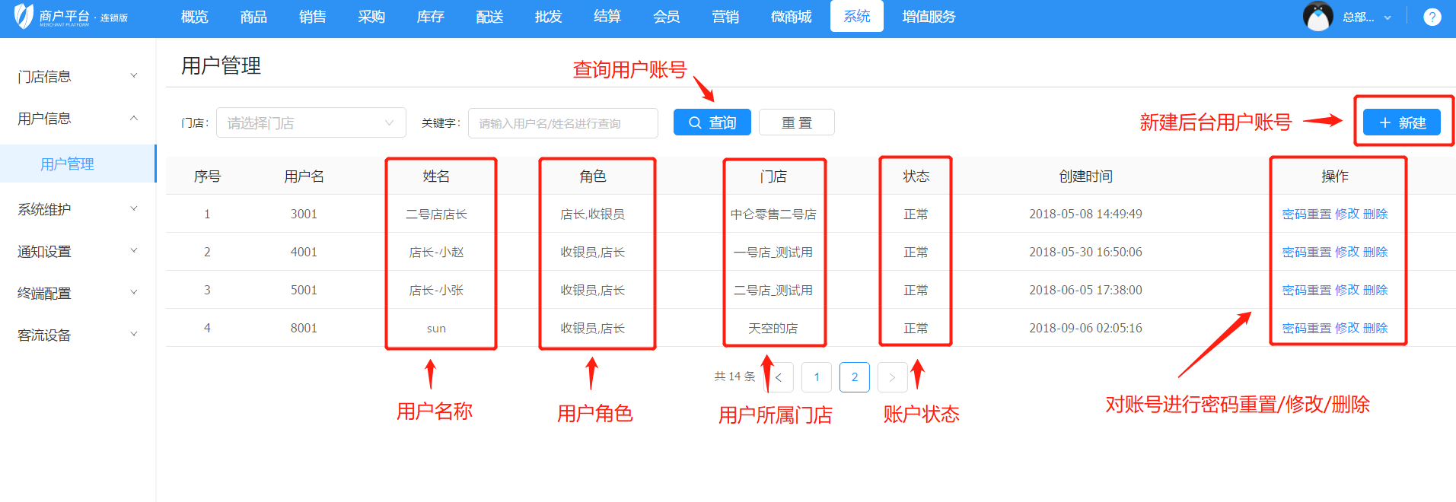The image size is (1456, 502).
Task: Switch to the 微商城 top menu
Action: pyautogui.click(x=791, y=17)
